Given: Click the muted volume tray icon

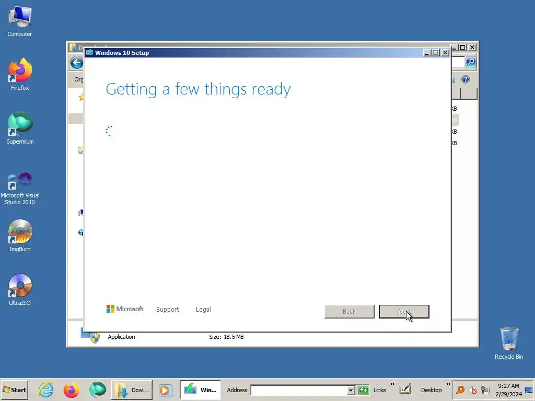Looking at the screenshot, I should click(x=472, y=390).
